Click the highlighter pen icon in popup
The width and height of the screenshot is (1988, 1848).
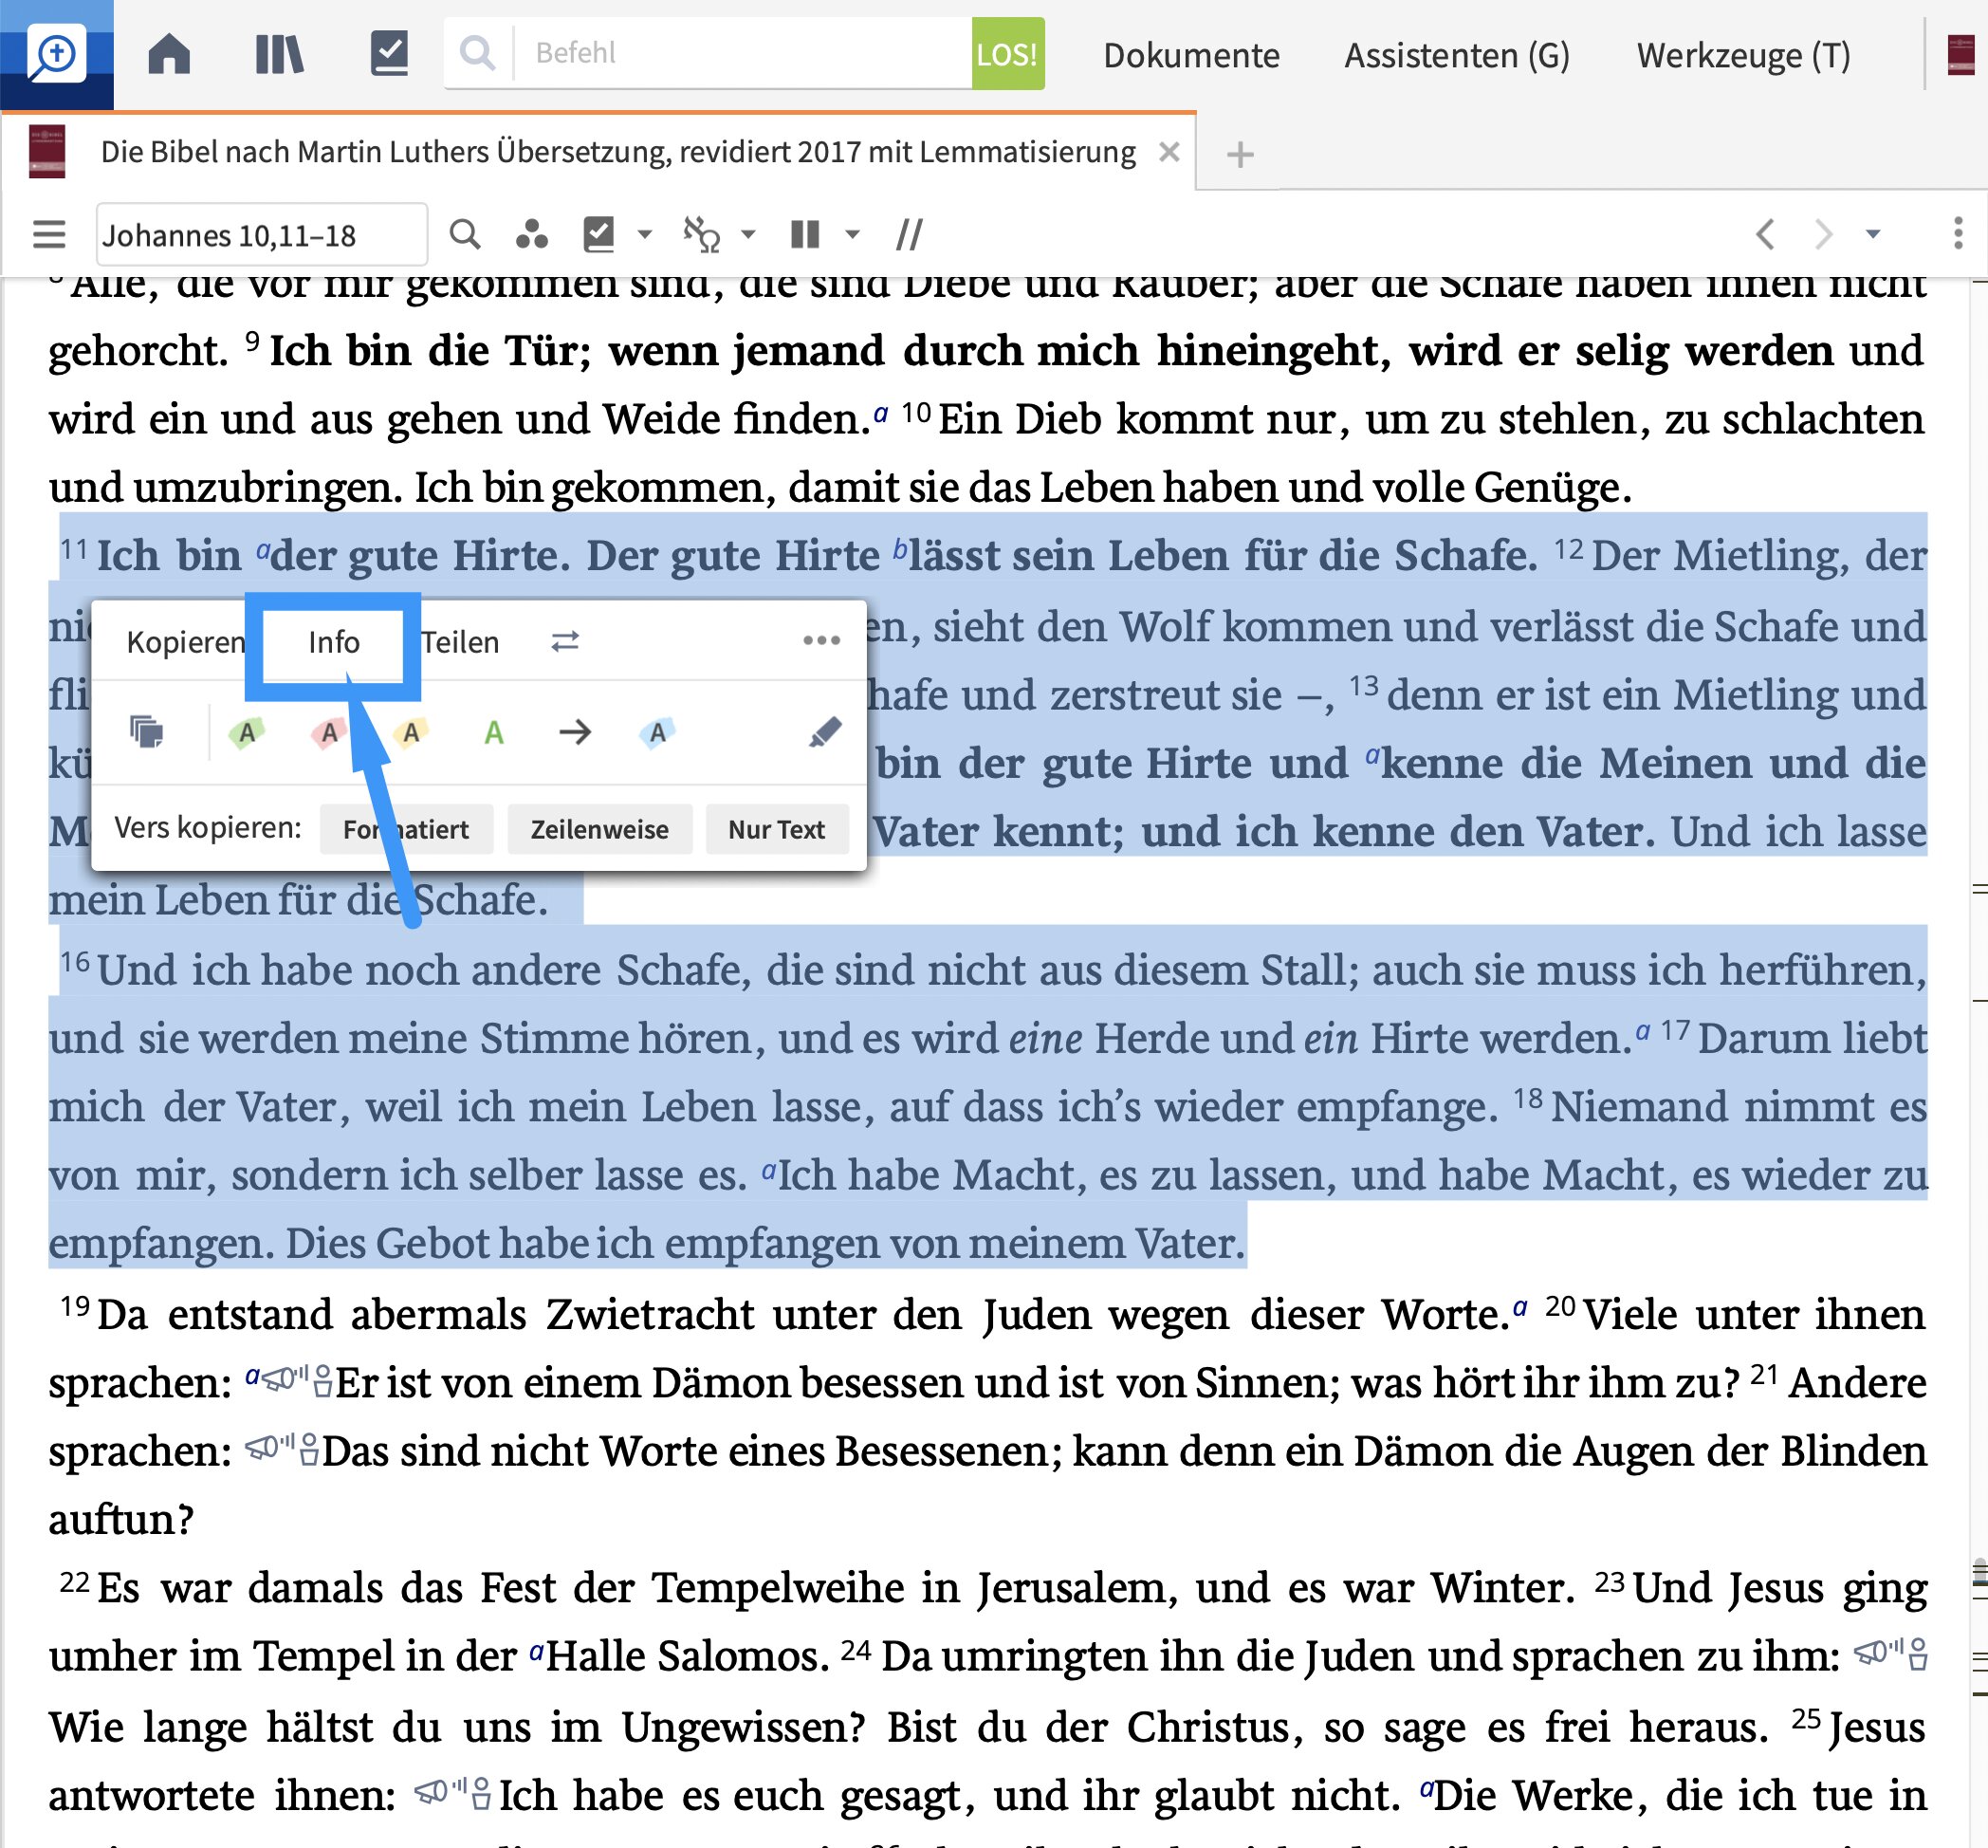click(x=824, y=732)
